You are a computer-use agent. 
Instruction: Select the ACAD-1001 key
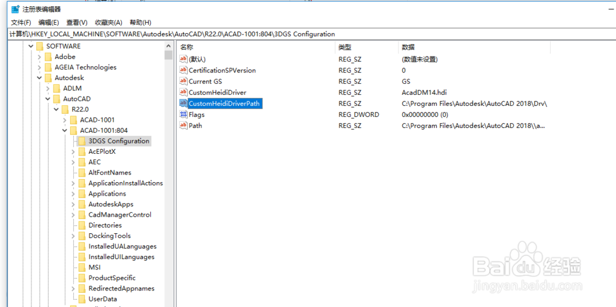97,120
